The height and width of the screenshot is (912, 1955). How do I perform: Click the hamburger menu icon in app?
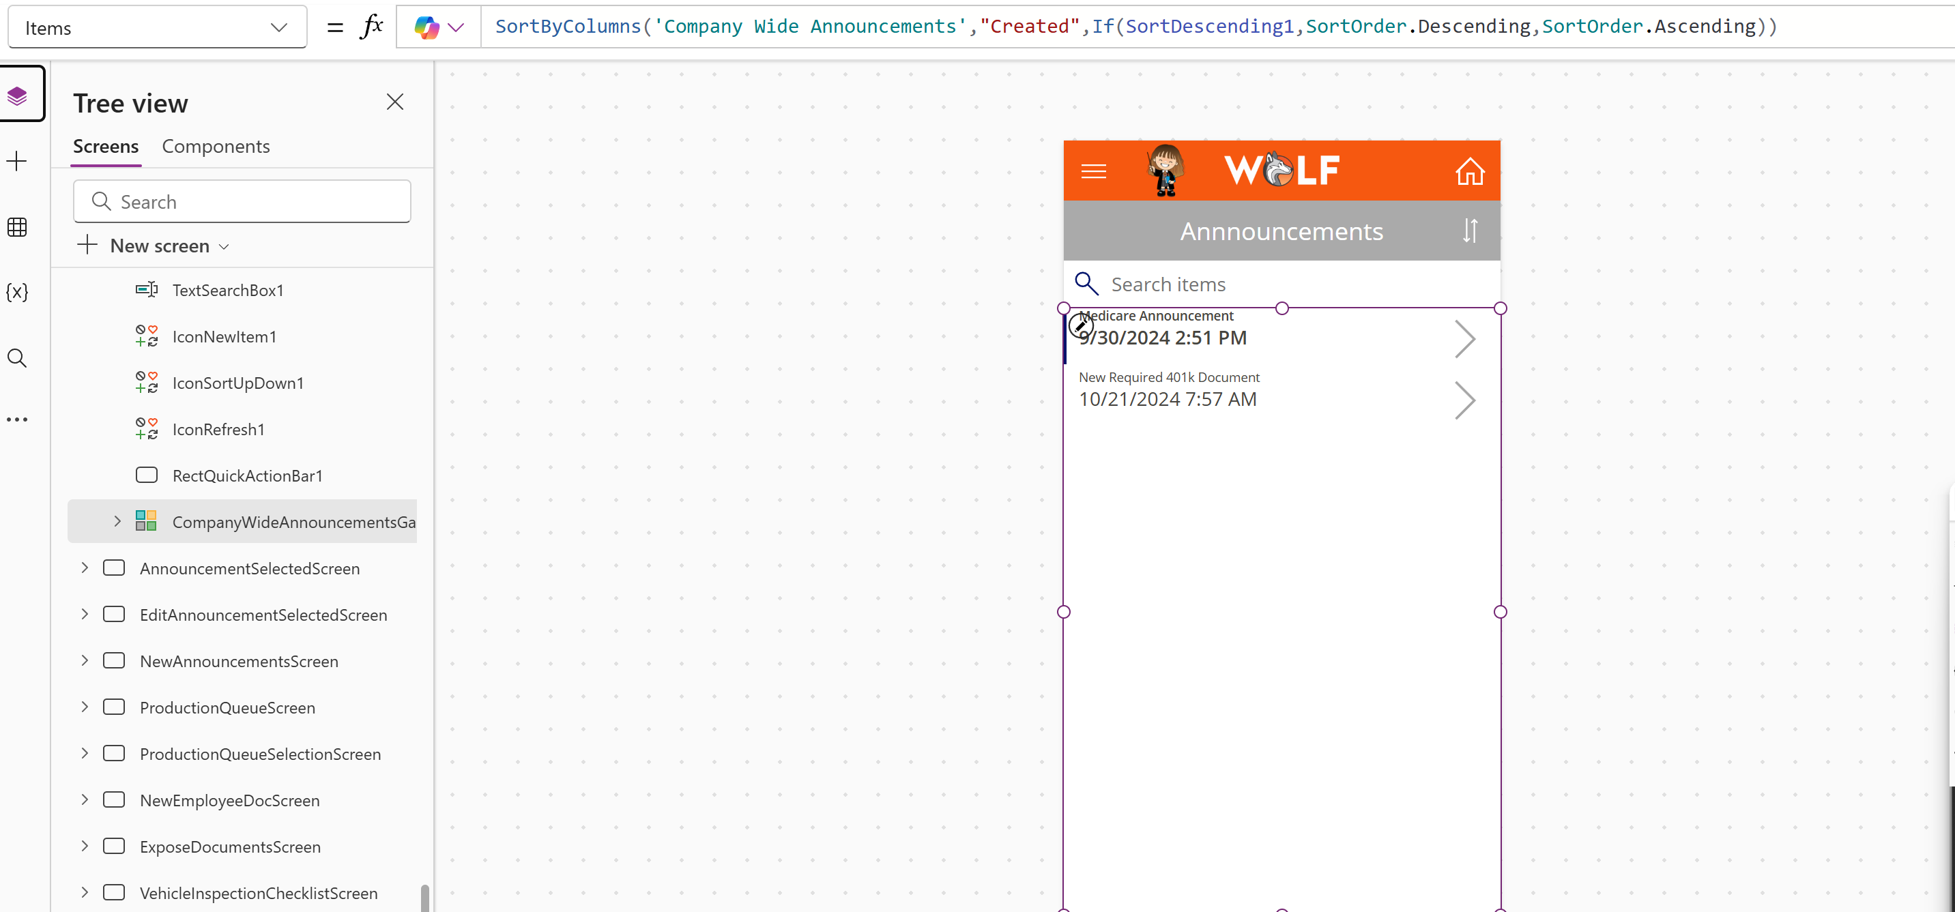click(x=1094, y=172)
